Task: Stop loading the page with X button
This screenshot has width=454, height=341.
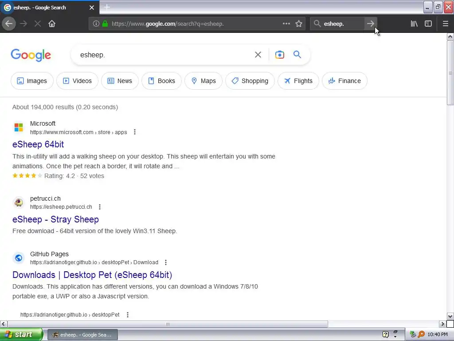Action: pyautogui.click(x=38, y=24)
